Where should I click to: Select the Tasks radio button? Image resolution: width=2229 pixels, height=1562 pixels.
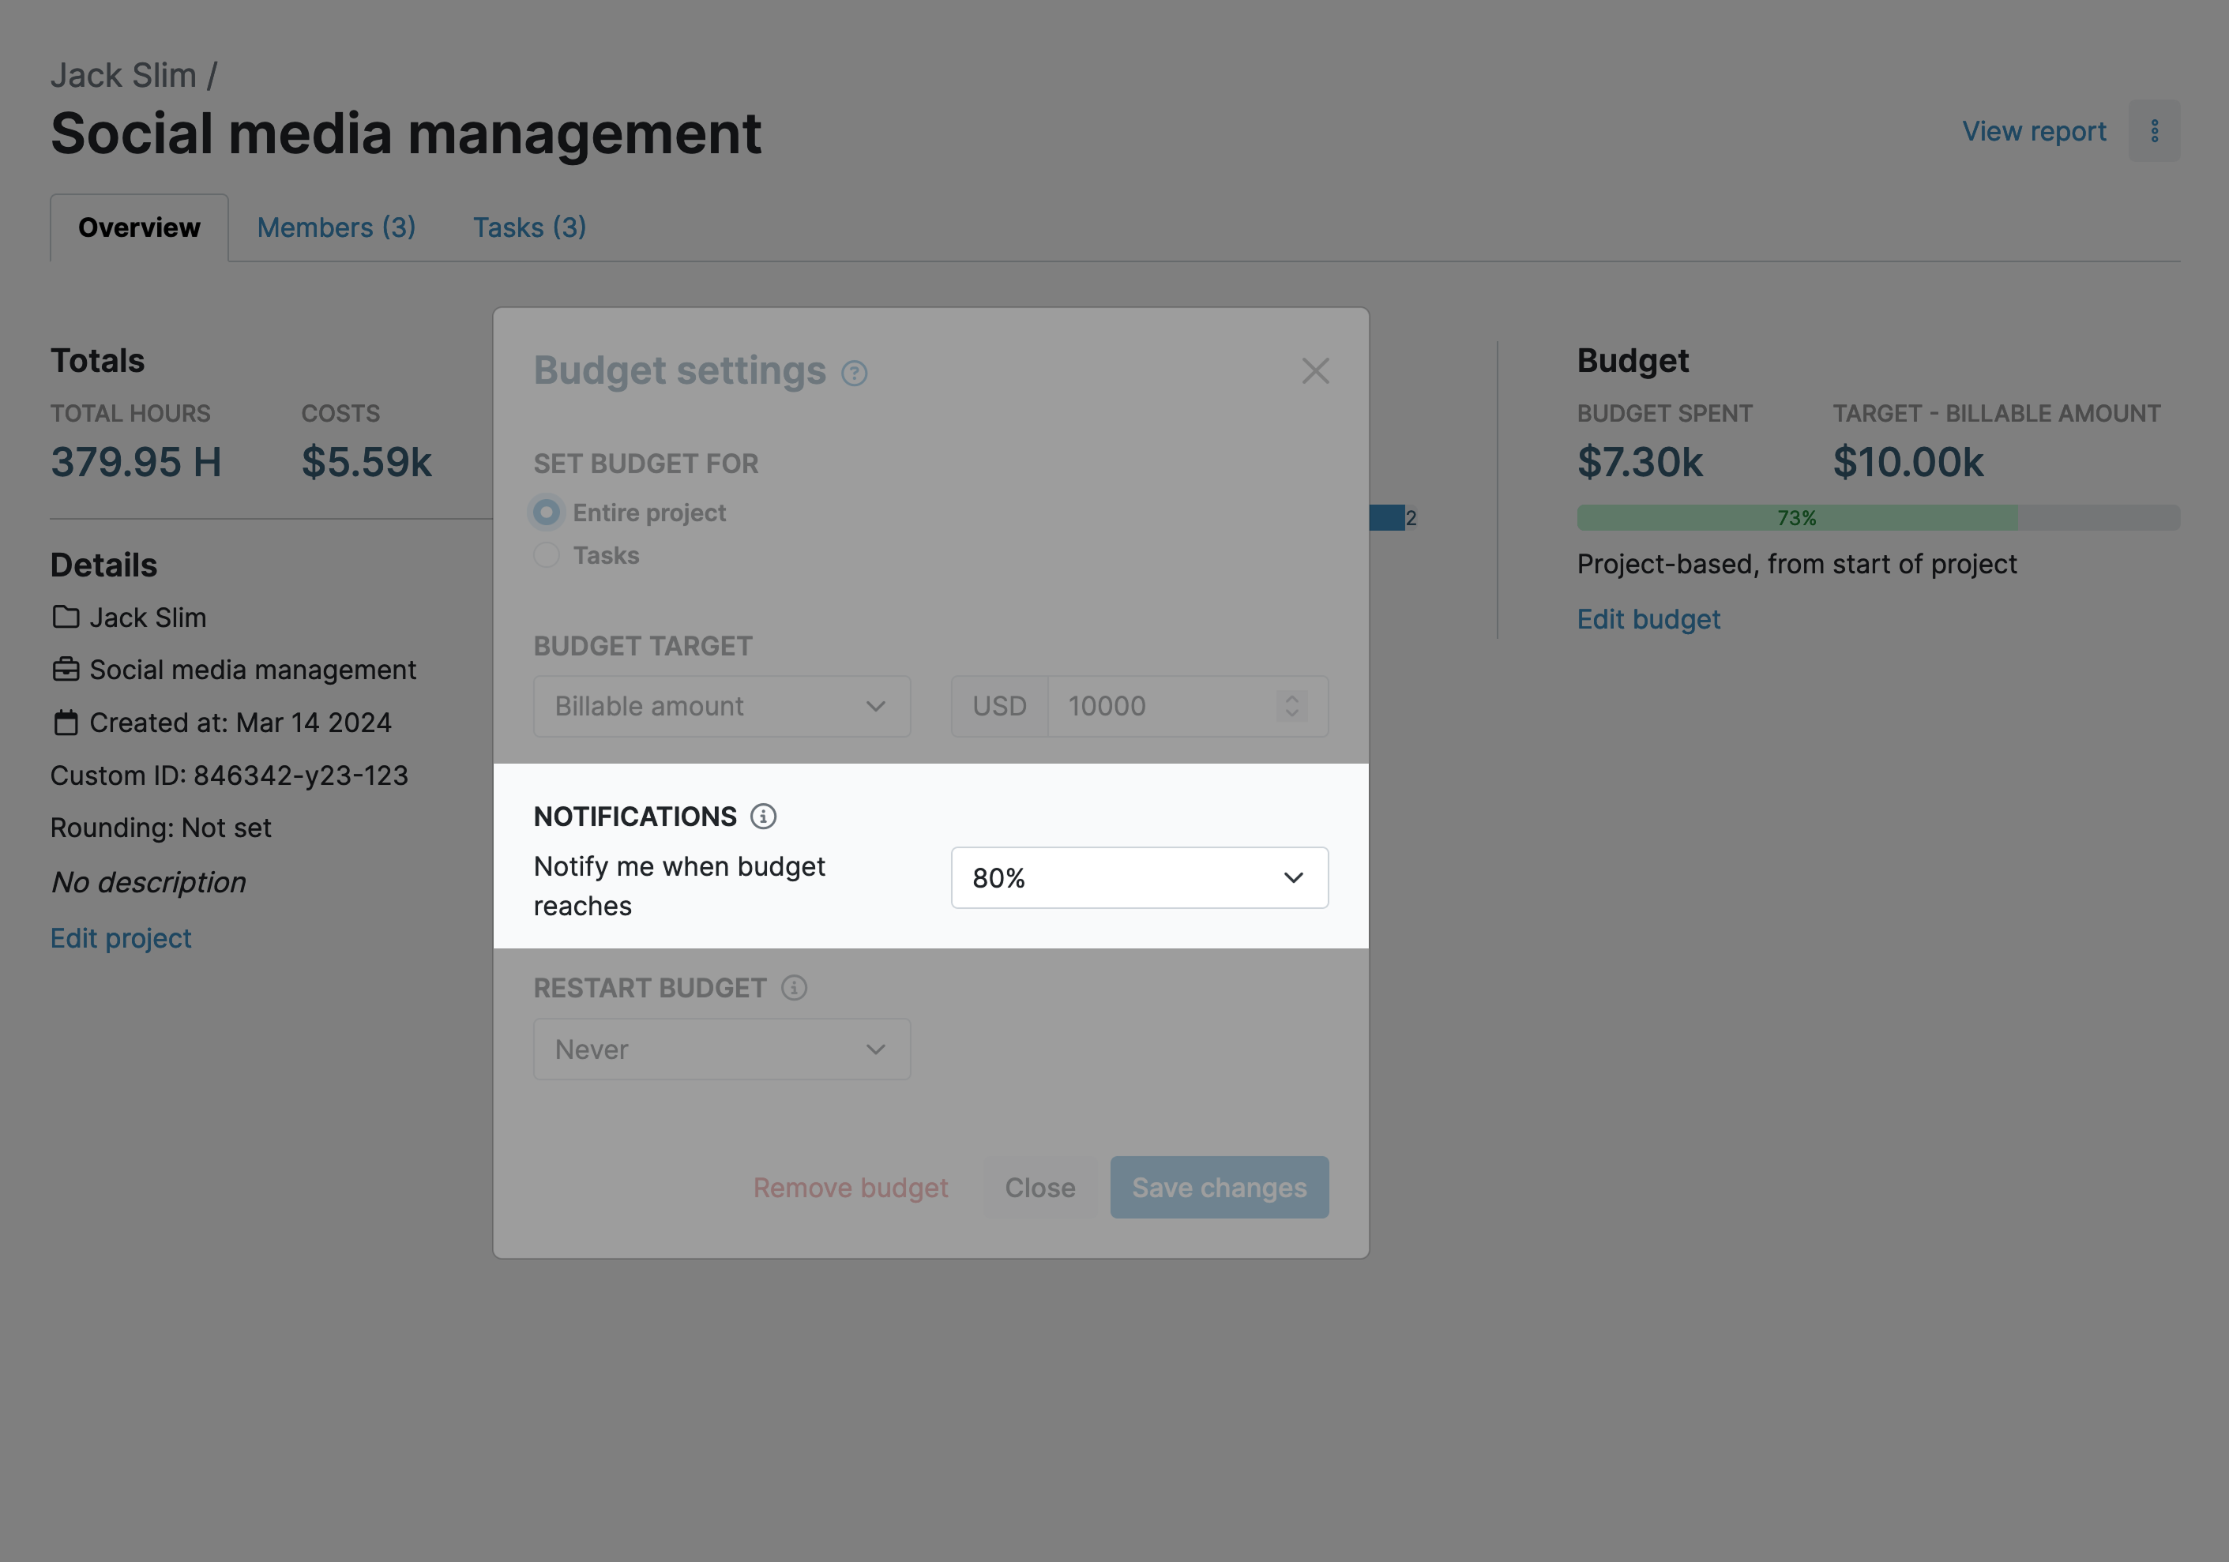[x=547, y=554]
